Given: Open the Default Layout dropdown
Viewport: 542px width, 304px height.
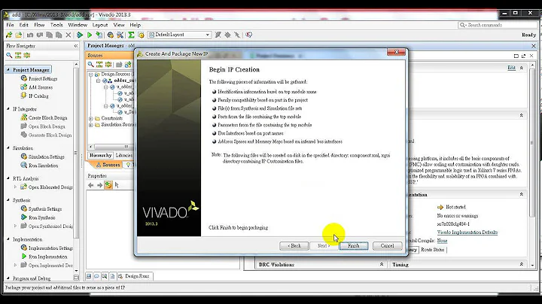Looking at the screenshot, I should [x=180, y=35].
